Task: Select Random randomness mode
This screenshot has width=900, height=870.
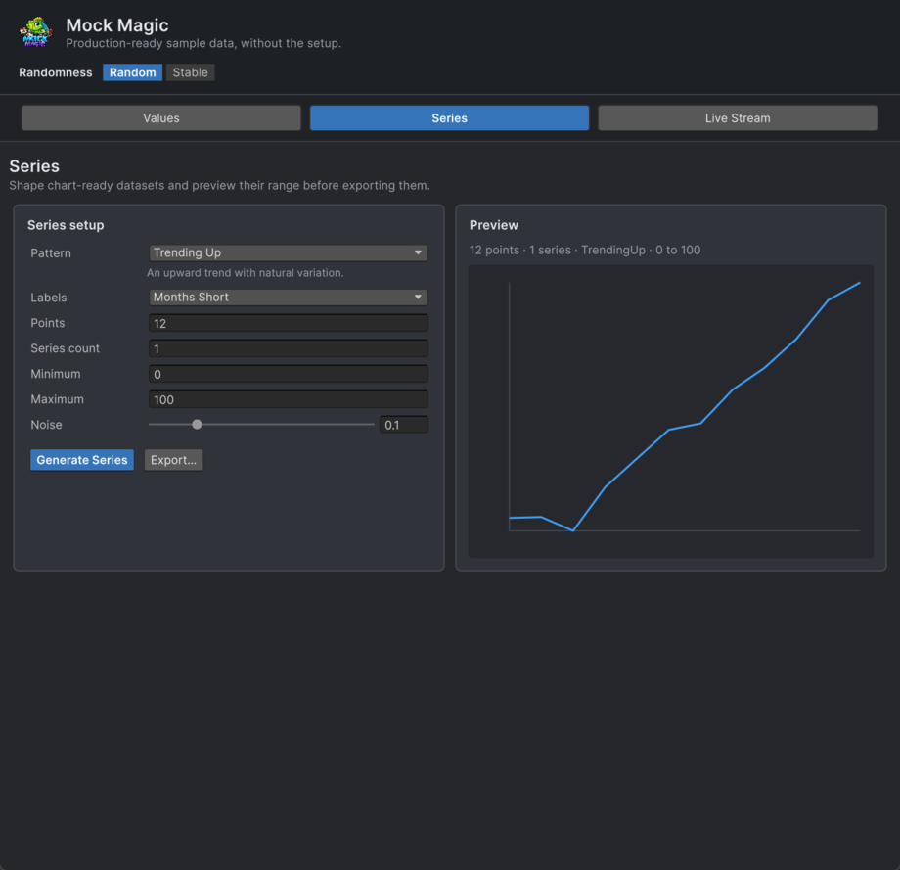Action: click(x=133, y=72)
